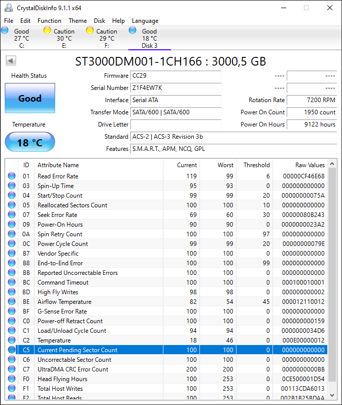The width and height of the screenshot is (342, 405).
Task: Click the status orb of Vendor Specific row
Action: pyautogui.click(x=12, y=253)
